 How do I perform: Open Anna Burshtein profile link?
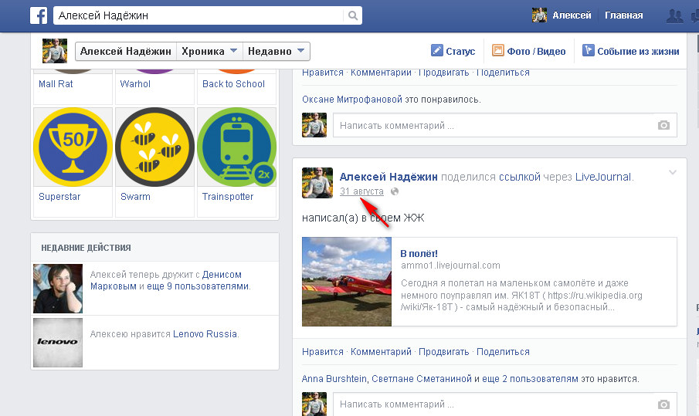tap(334, 379)
